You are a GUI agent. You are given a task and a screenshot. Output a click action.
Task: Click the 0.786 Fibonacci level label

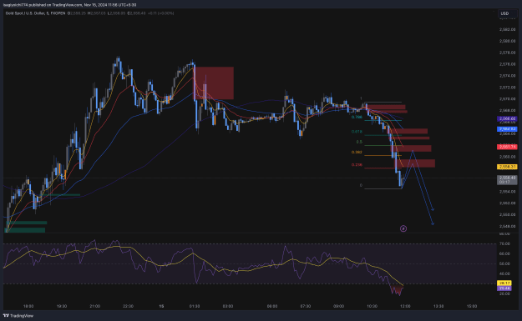[357, 118]
